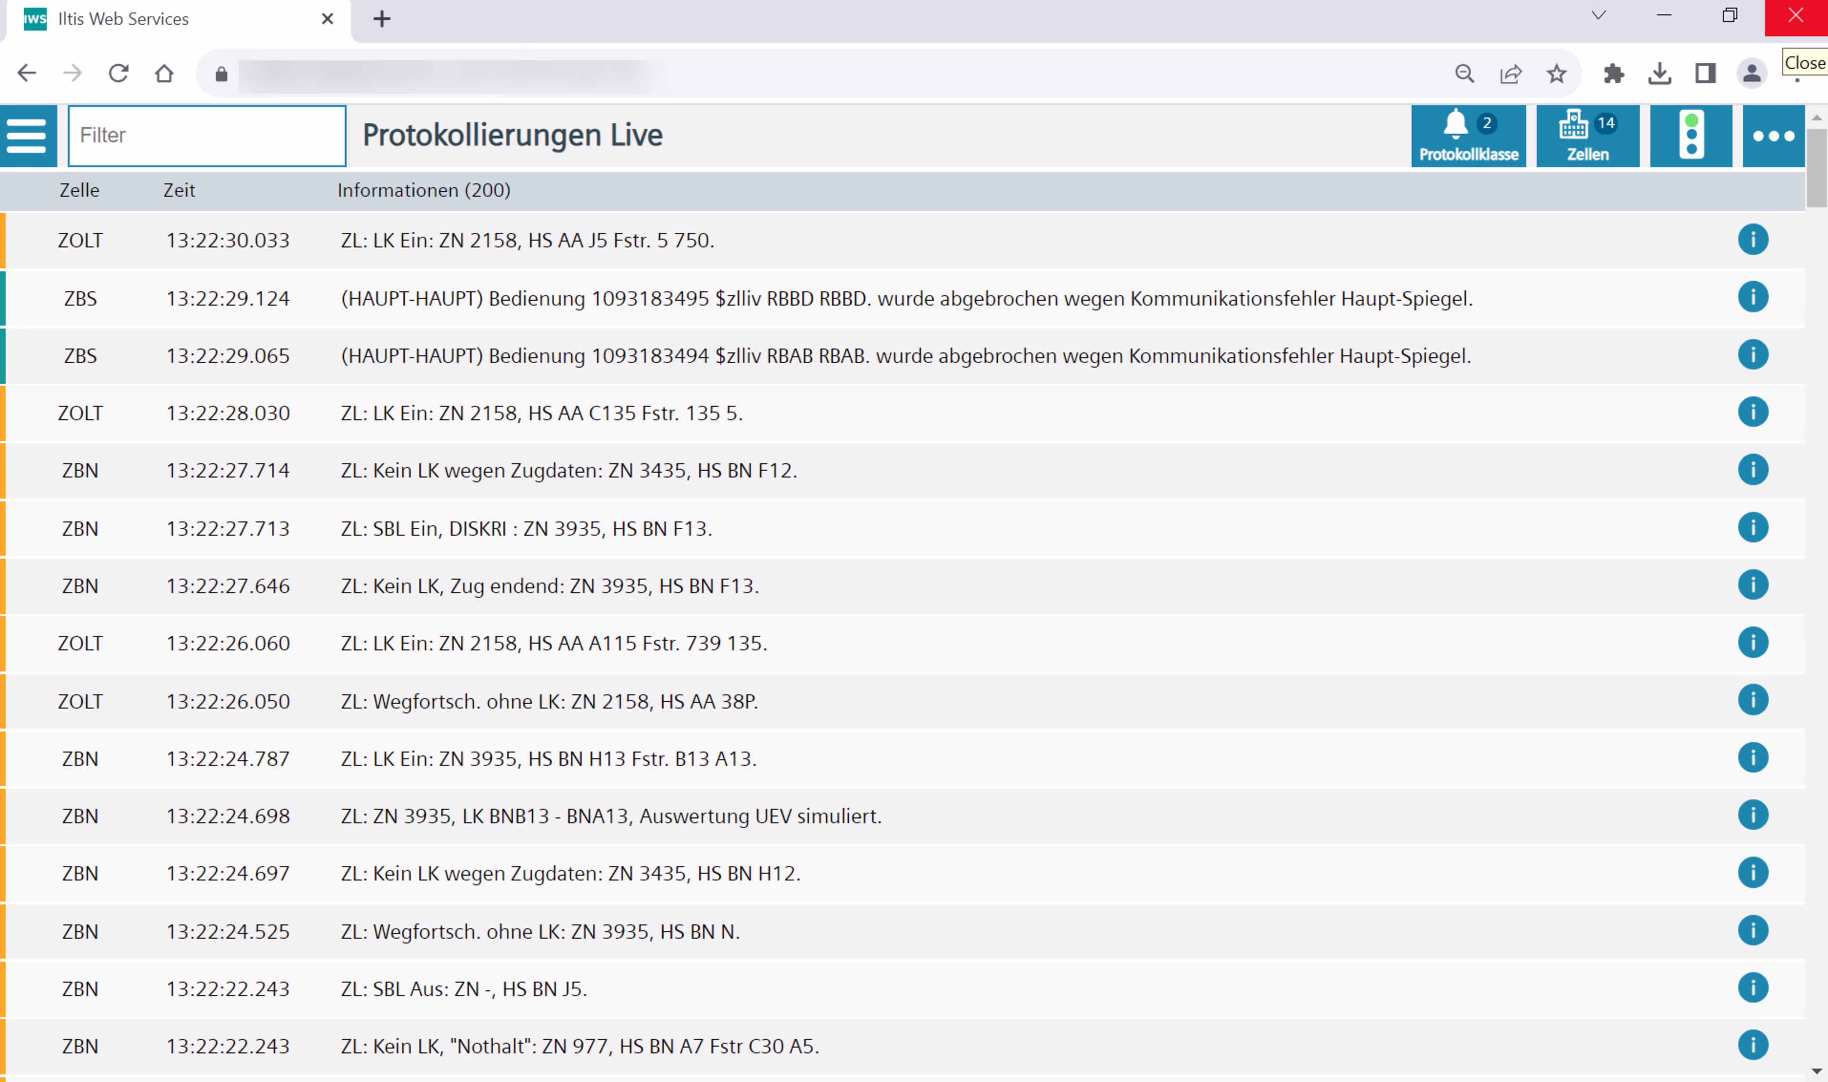This screenshot has height=1082, width=1828.
Task: Open the Zellen filter button
Action: 1588,136
